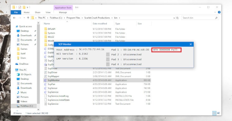Open Juzel folder in navigation pane

click(x=23, y=53)
